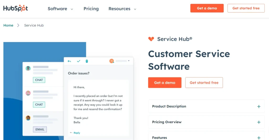
Task: Click the header Get a demo button
Action: click(207, 8)
